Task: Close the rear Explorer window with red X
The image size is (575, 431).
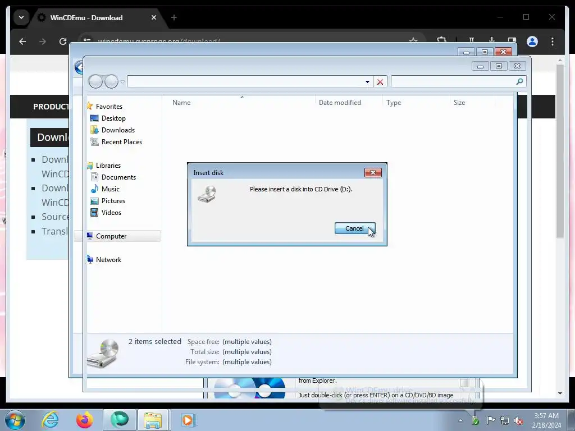Action: tap(503, 52)
